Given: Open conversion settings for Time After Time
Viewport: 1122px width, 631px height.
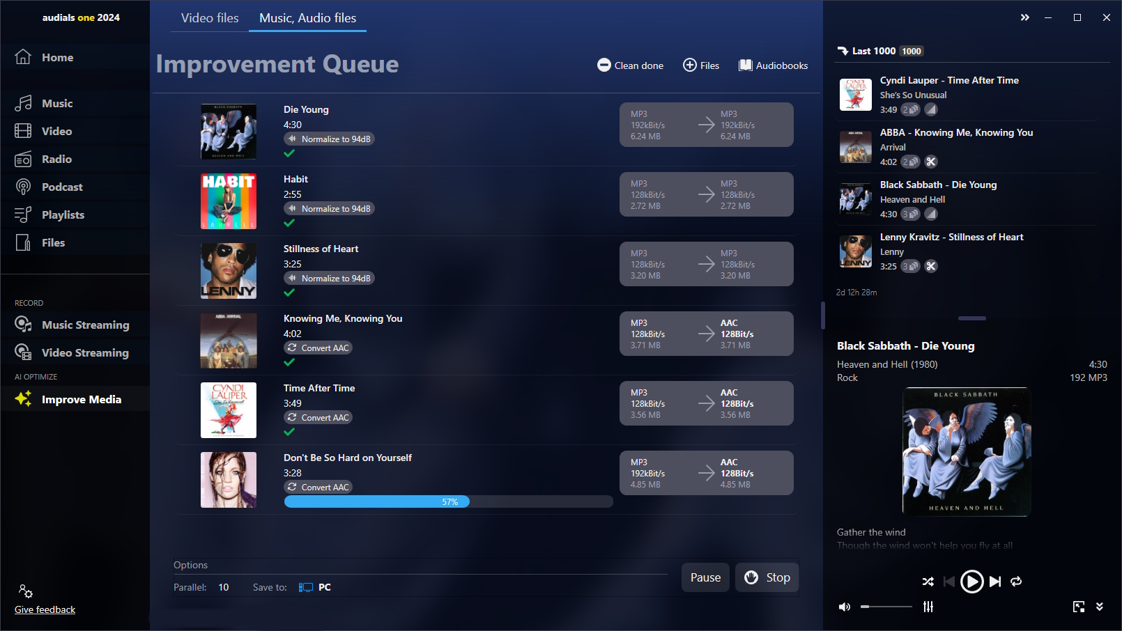Looking at the screenshot, I should [x=707, y=403].
